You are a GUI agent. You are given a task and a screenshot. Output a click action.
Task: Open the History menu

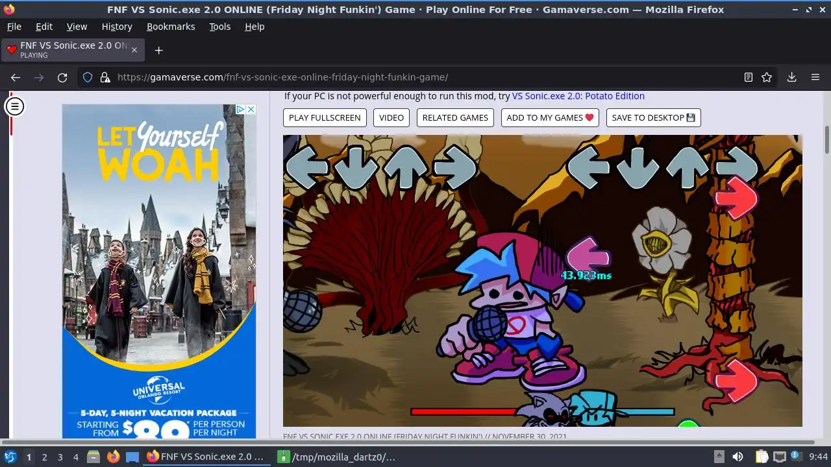(117, 27)
